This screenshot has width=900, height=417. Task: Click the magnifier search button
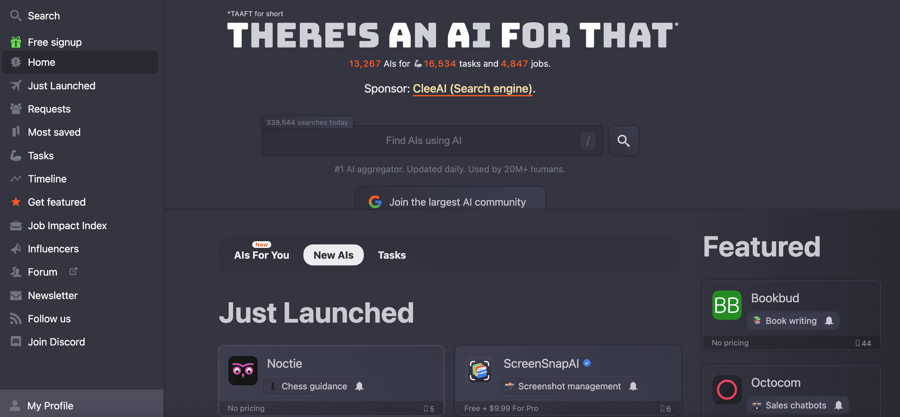tap(623, 141)
